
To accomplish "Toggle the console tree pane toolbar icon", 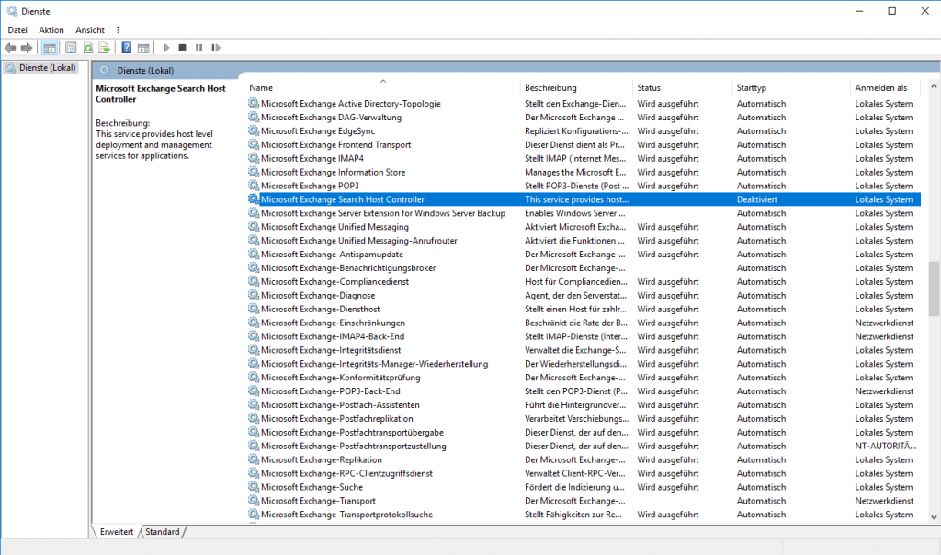I will point(50,48).
